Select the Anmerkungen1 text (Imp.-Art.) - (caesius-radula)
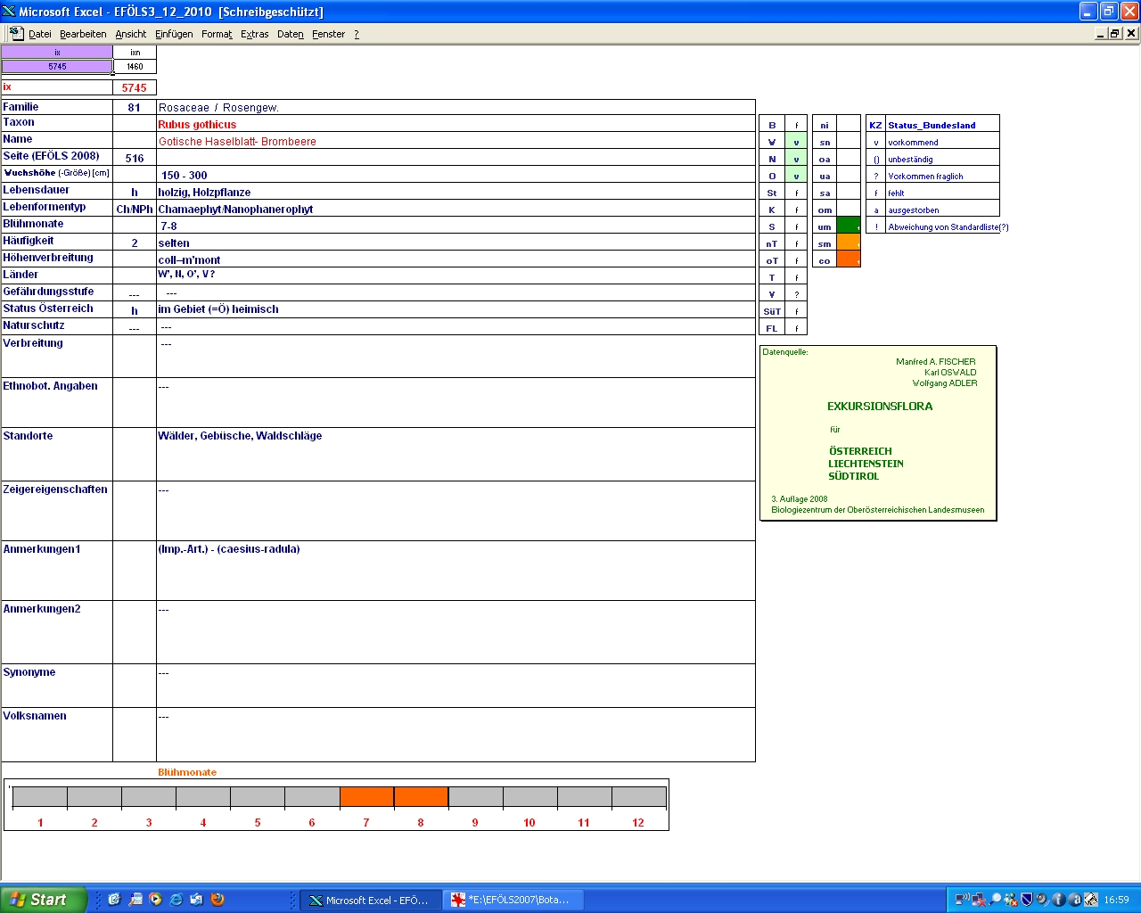The width and height of the screenshot is (1141, 913). pos(229,549)
